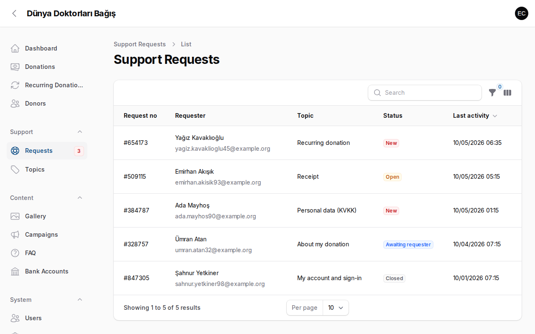
Task: Open request #654173
Action: coord(318,143)
